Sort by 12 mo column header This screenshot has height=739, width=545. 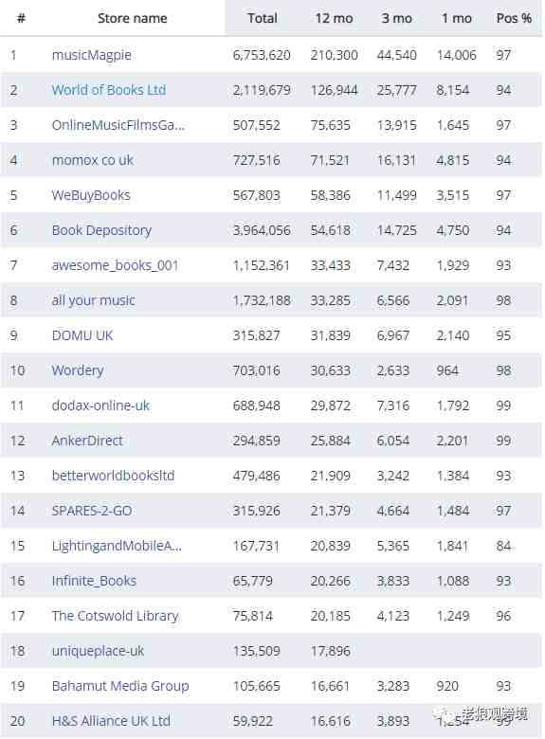[334, 18]
